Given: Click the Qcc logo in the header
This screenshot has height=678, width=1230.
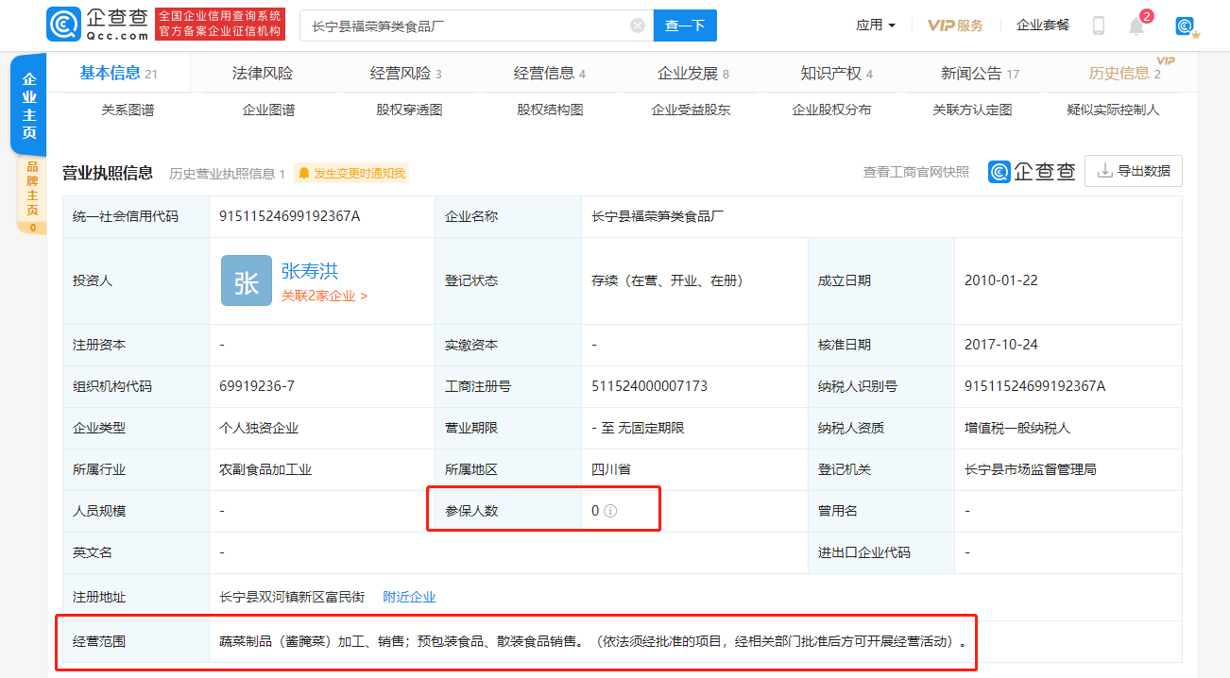Looking at the screenshot, I should pos(97,25).
